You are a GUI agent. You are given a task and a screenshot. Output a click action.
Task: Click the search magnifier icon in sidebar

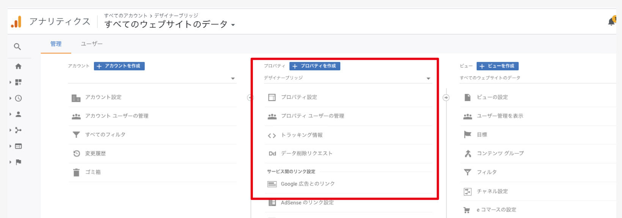point(17,47)
